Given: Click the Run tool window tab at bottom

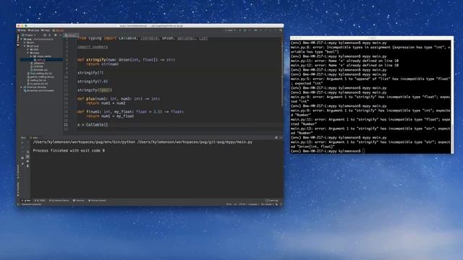Looking at the screenshot, I should 27,201.
